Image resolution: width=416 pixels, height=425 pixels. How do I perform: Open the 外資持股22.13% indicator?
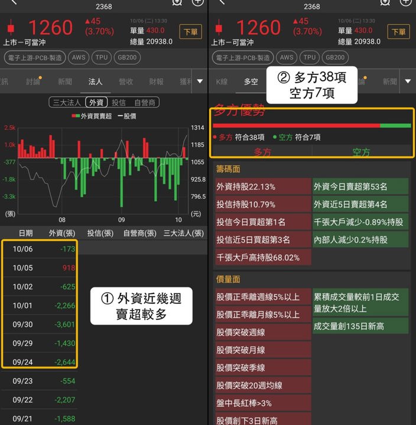click(263, 187)
